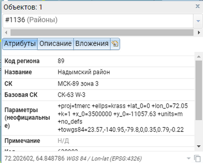Click the +proj=tmerc parameters value

click(123, 118)
